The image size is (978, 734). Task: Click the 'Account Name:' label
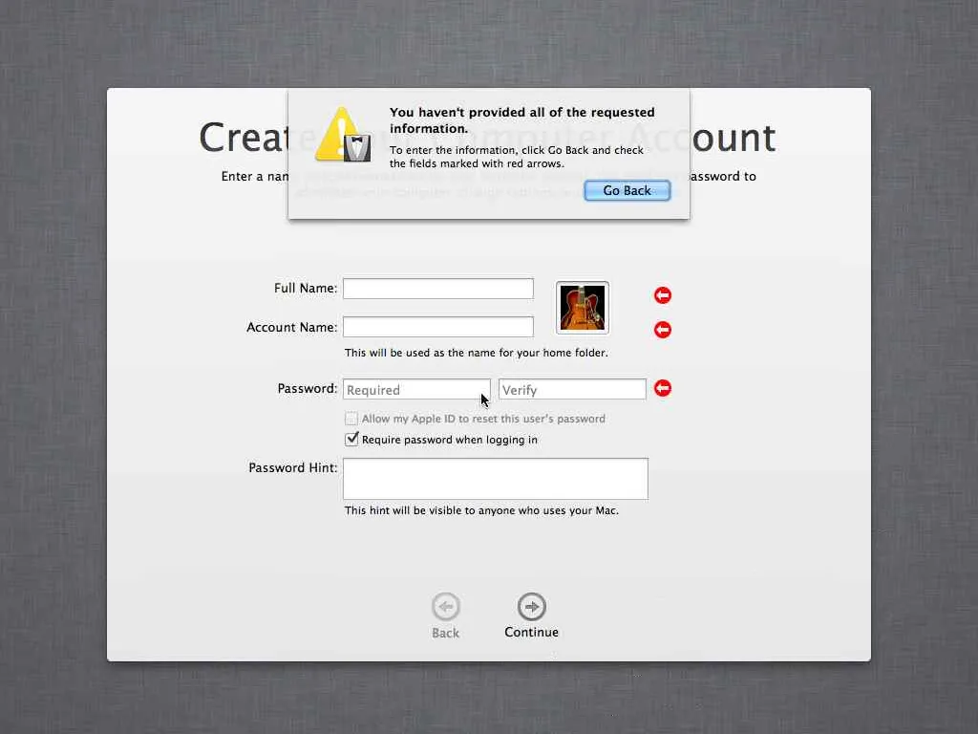292,327
